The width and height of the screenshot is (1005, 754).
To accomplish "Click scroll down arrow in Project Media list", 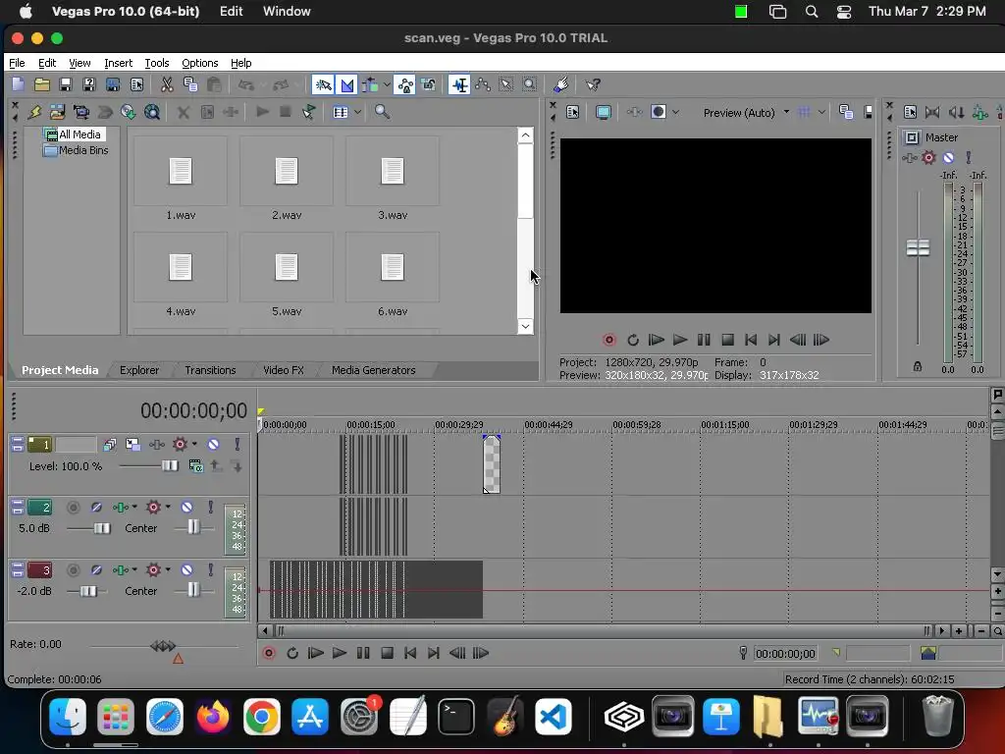I will point(525,326).
